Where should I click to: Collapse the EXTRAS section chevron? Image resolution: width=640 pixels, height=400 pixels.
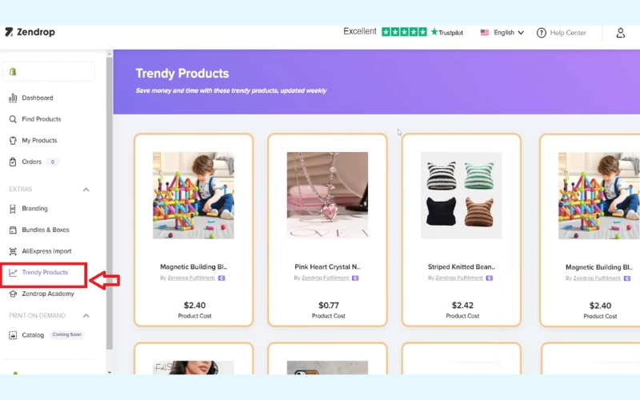click(x=86, y=190)
